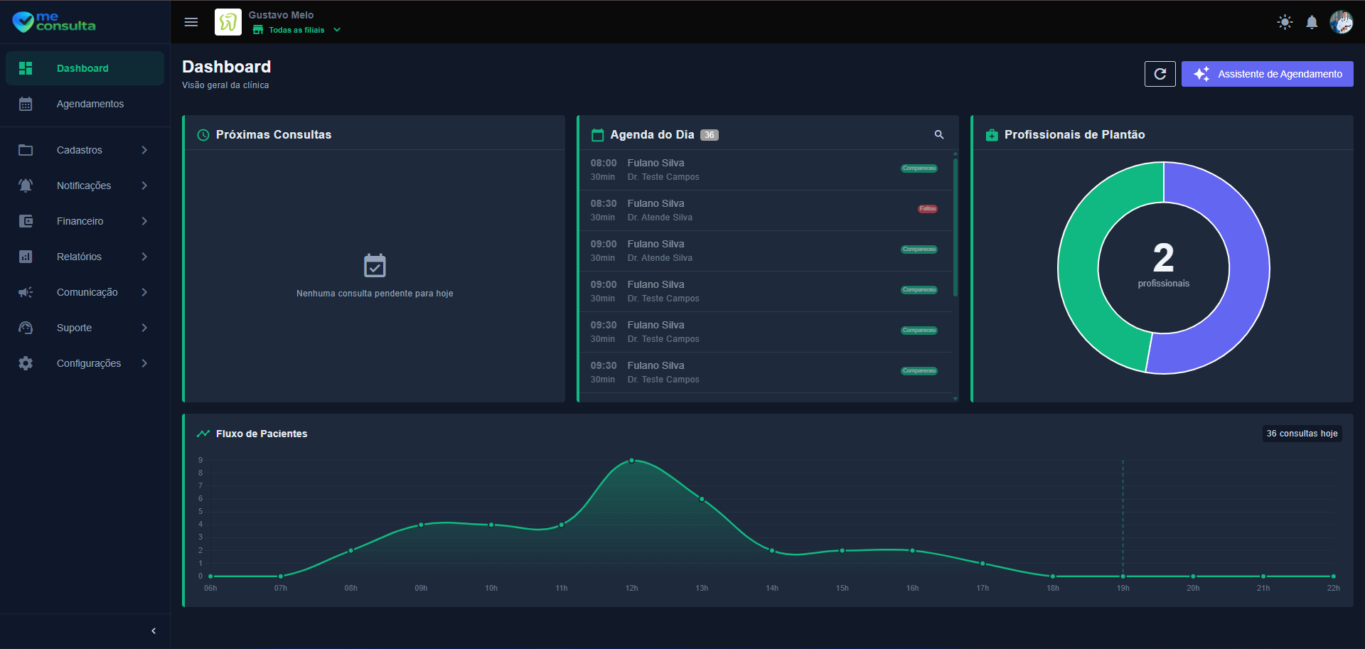Expand the Financeiro chevron
Viewport: 1365px width, 649px height.
click(144, 221)
